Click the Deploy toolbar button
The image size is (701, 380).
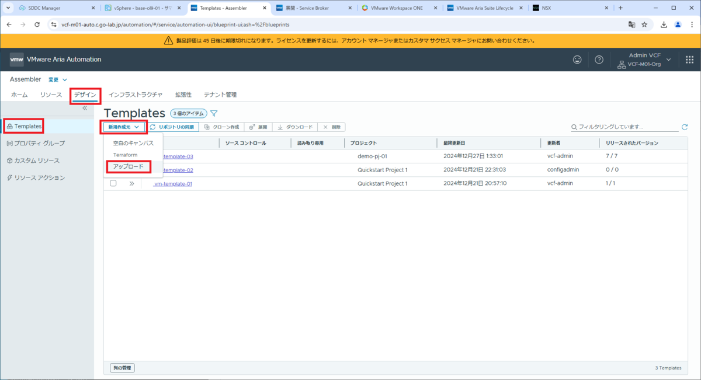(x=258, y=127)
